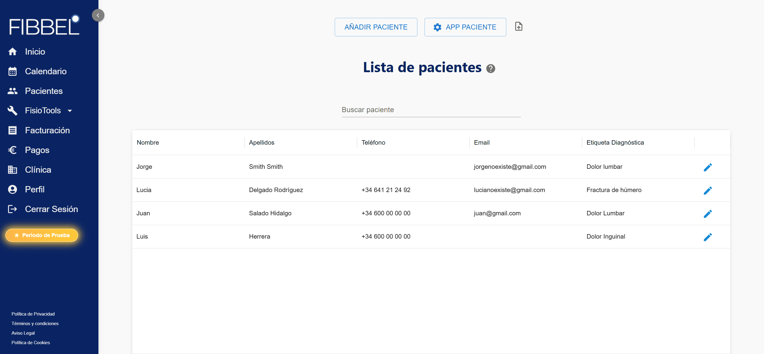Screen dimensions: 764x354
Task: Collapse the sidebar with chevron button
Action: pyautogui.click(x=98, y=15)
